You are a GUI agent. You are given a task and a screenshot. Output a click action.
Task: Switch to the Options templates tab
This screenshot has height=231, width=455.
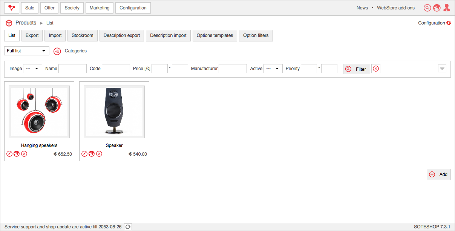(215, 35)
